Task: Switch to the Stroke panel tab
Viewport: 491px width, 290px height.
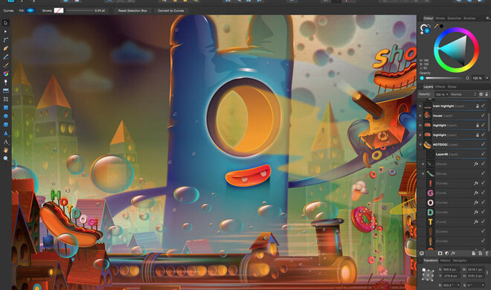Action: point(440,18)
